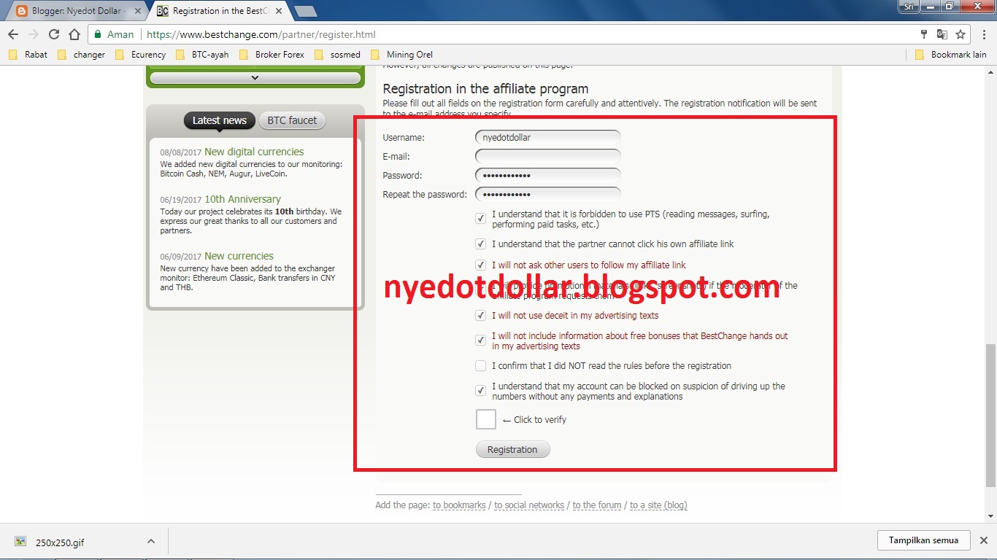This screenshot has width=997, height=560.
Task: Toggle partner cannot click own link checkbox
Action: pyautogui.click(x=480, y=244)
